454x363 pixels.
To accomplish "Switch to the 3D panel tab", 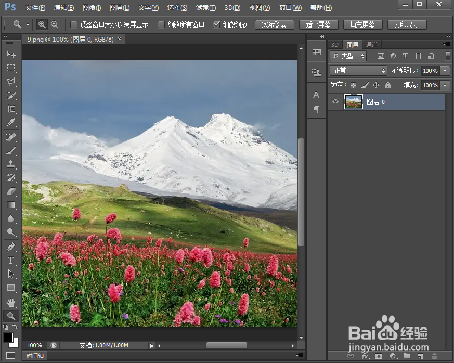I will point(335,45).
